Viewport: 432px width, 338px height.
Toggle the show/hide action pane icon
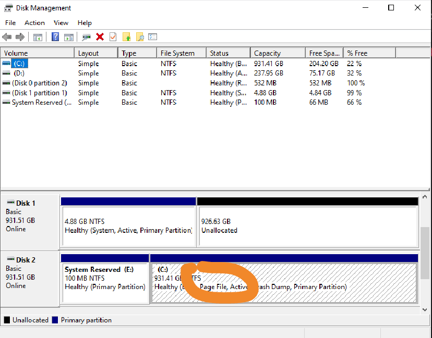69,37
